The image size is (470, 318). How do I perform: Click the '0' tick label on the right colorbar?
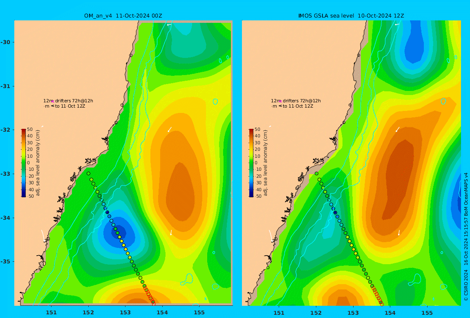(x=256, y=163)
